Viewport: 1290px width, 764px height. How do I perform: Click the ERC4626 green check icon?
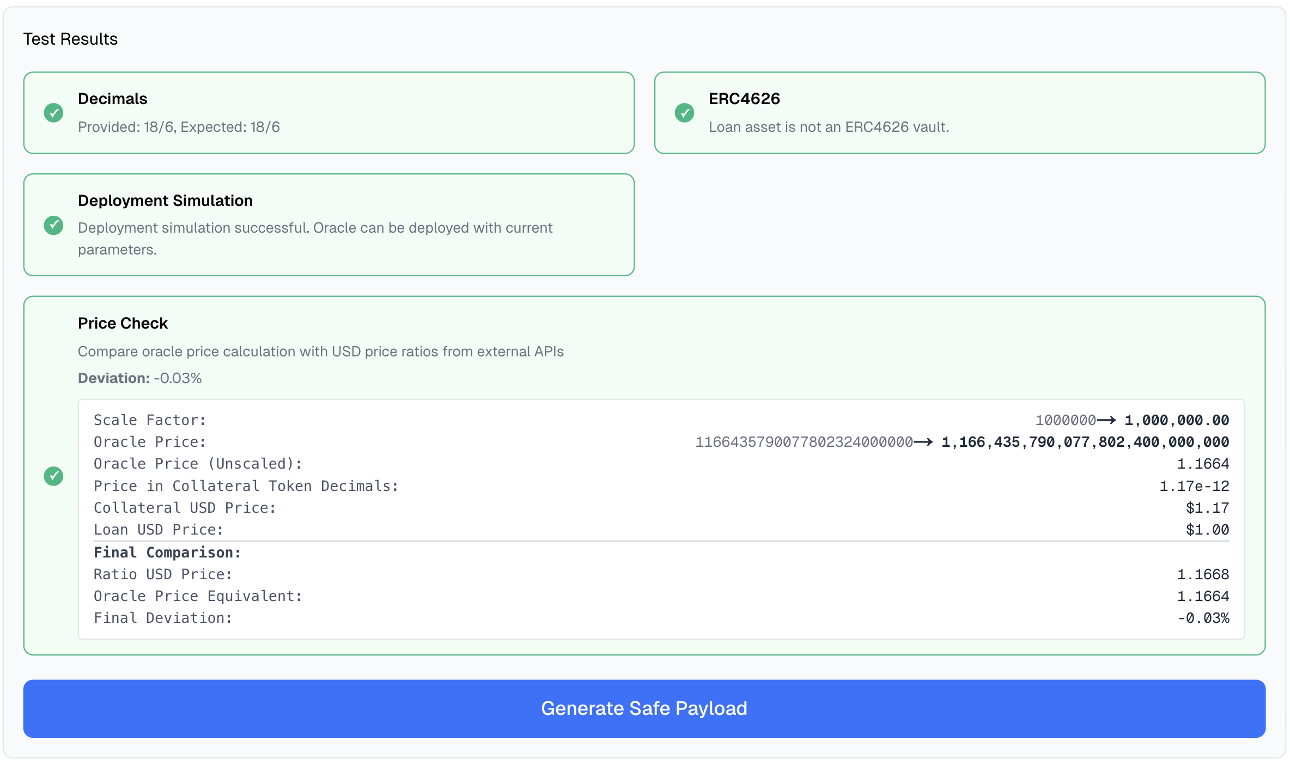click(684, 113)
